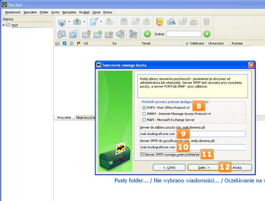Image resolution: width=265 pixels, height=201 pixels.
Task: Create a new folder with plus icon
Action: coord(98,34)
